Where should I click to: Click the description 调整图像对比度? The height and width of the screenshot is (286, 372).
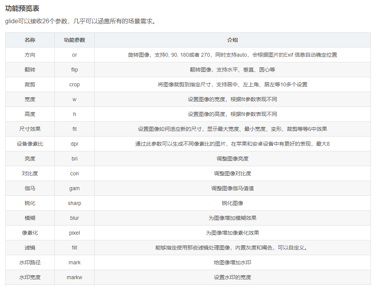[233, 174]
